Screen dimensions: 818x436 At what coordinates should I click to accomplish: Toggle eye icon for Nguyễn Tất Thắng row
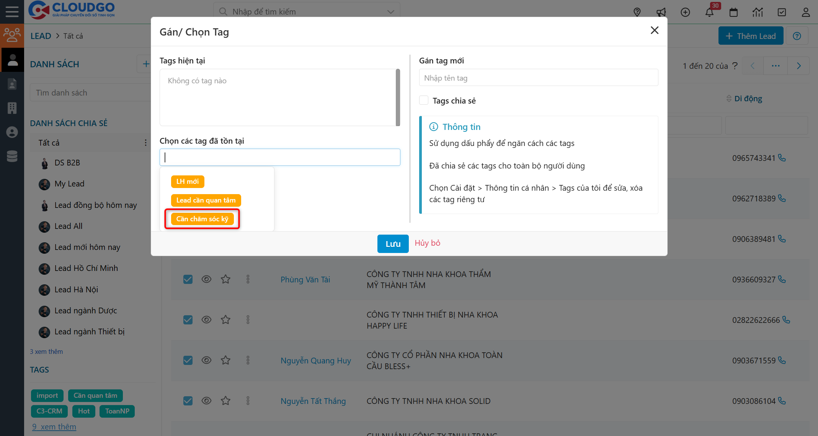(206, 400)
